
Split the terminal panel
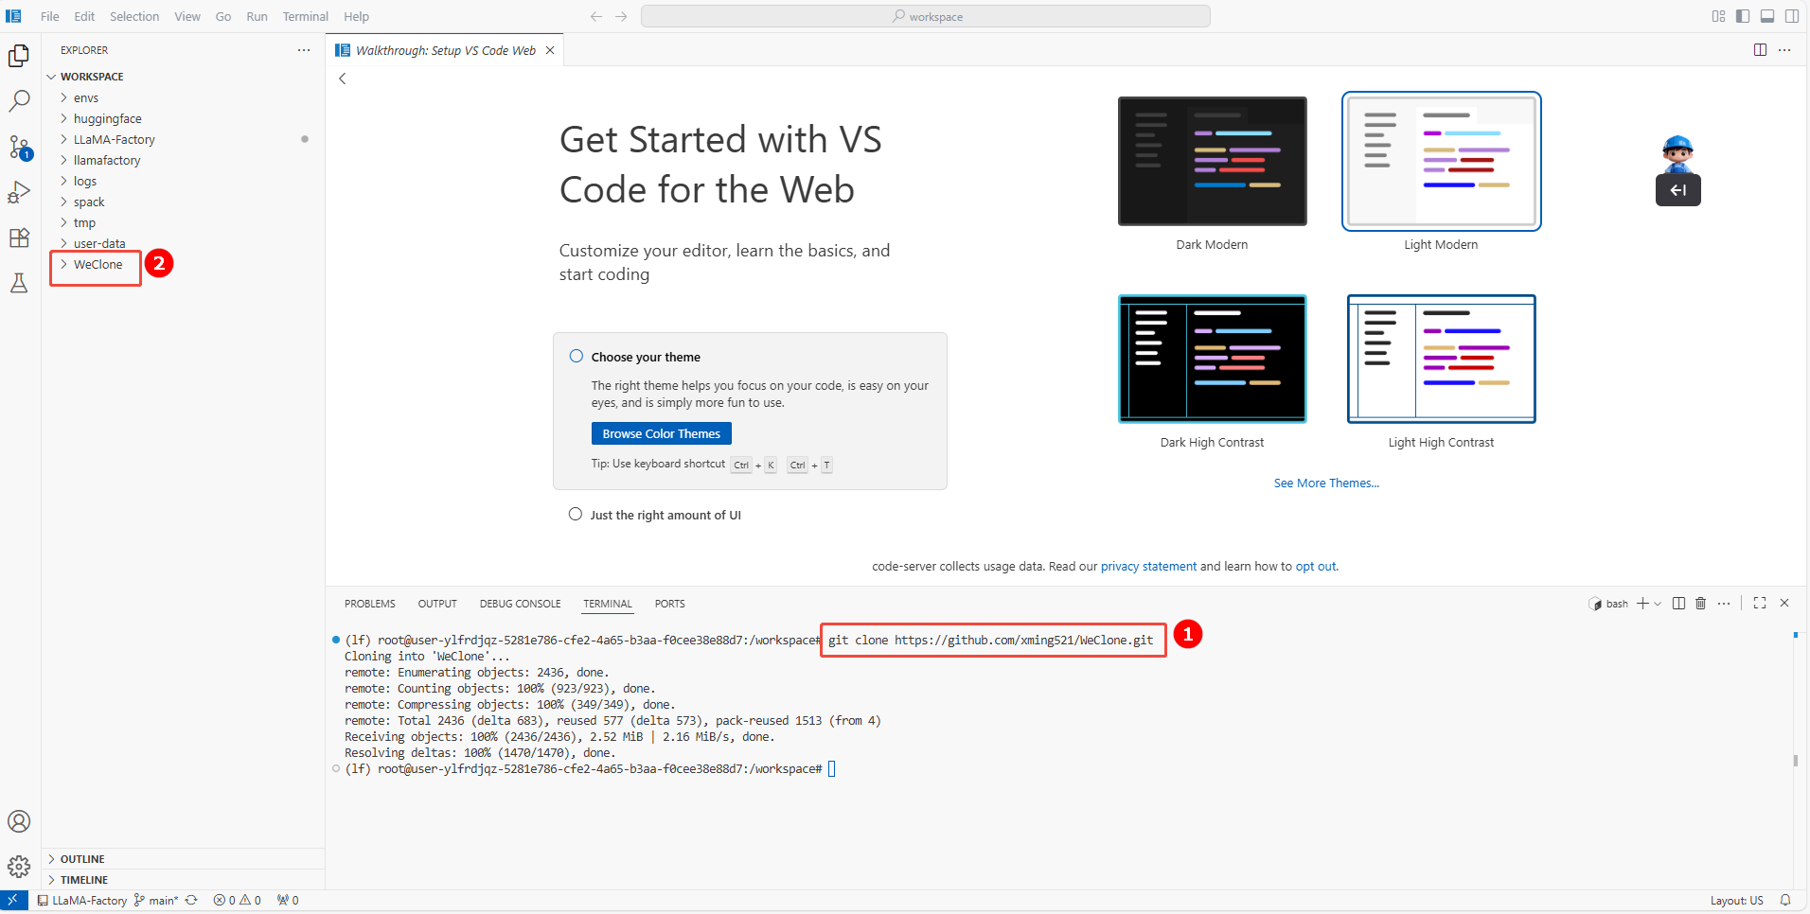coord(1678,604)
